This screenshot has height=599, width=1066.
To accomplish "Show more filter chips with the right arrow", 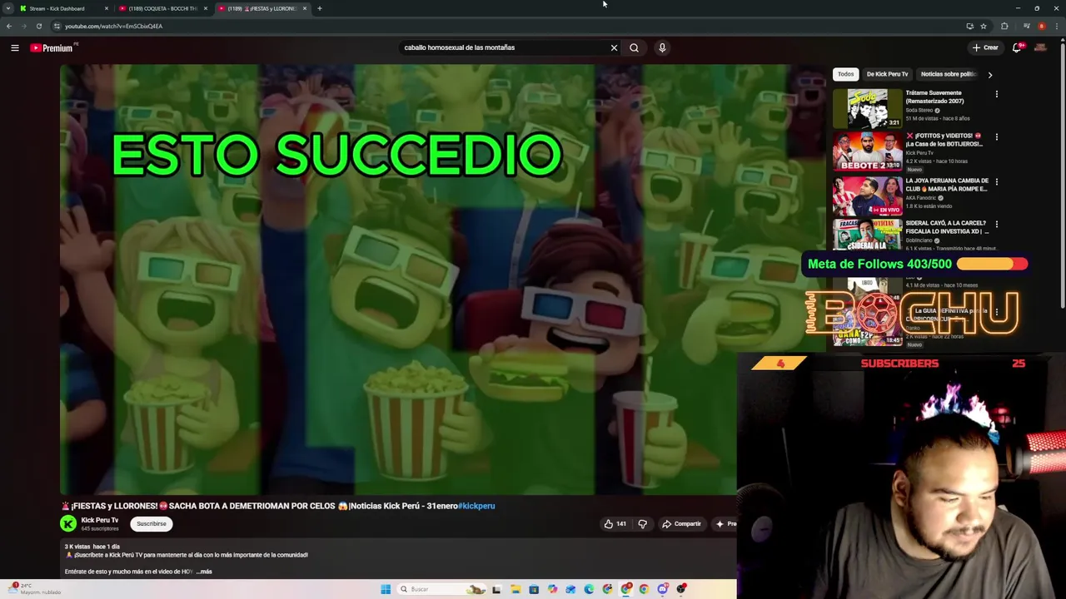I will [989, 75].
